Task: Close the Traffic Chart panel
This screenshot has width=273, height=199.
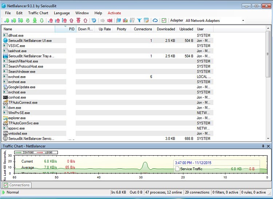Action: click(269, 146)
